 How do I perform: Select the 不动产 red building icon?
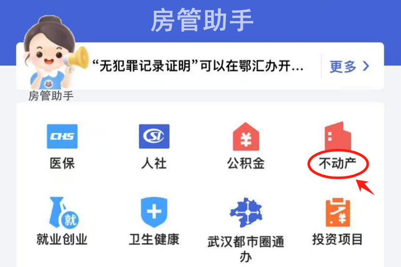point(338,136)
